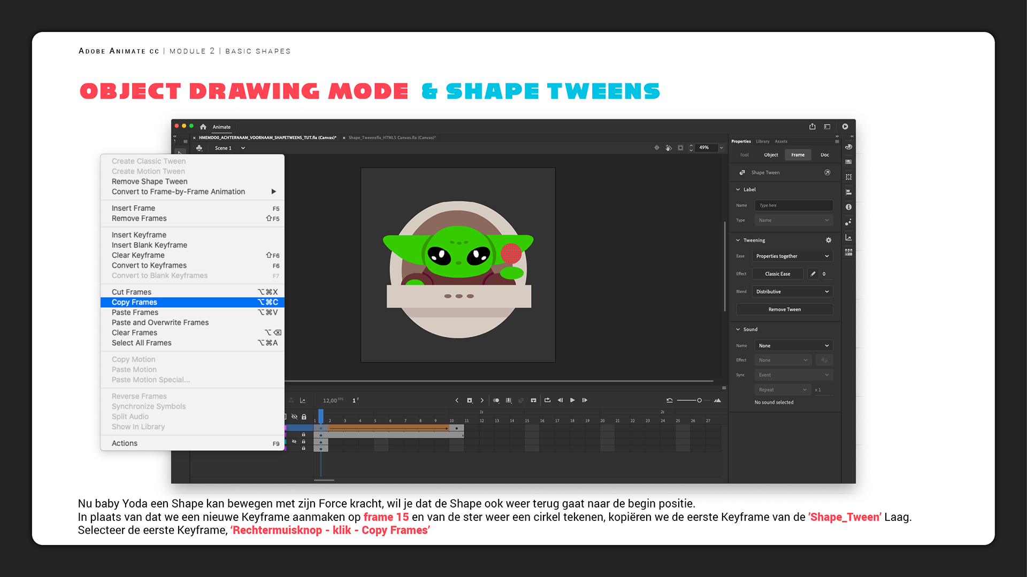Click the Remove Tween button
1027x577 pixels.
click(784, 309)
